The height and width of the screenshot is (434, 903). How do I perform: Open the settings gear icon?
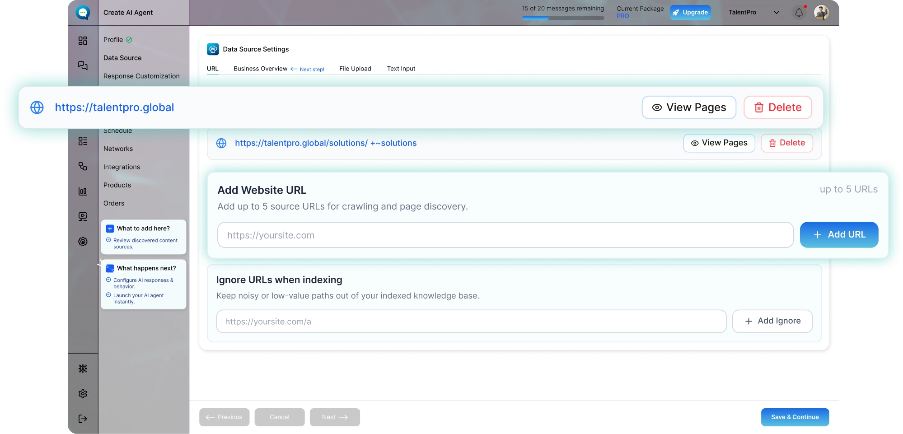[83, 394]
